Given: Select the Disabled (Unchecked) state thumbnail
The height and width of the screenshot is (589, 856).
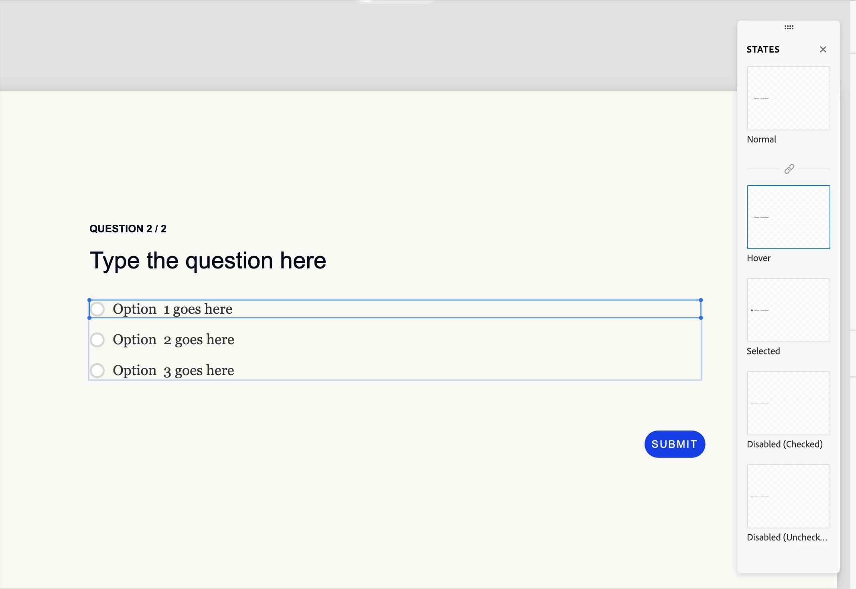Looking at the screenshot, I should (x=788, y=496).
